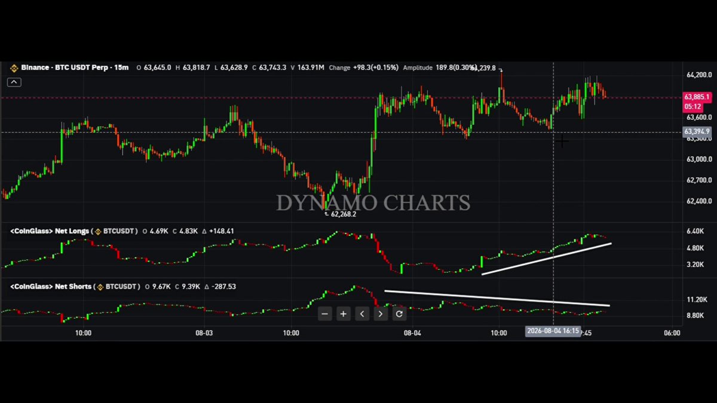Click the 2026-08-04 16:15 crosshair time label
717x403 pixels.
553,331
